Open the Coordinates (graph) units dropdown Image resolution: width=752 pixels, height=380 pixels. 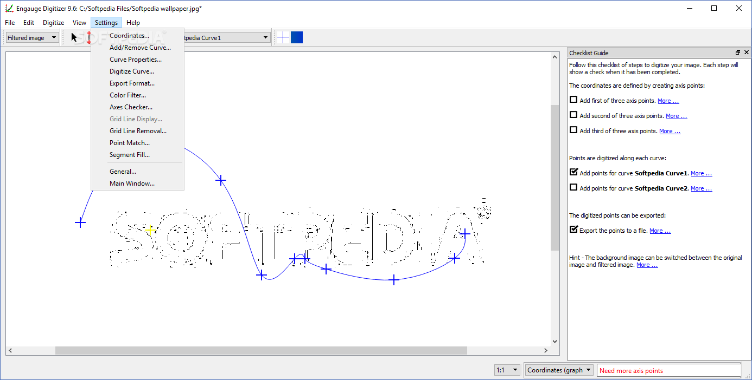point(559,370)
